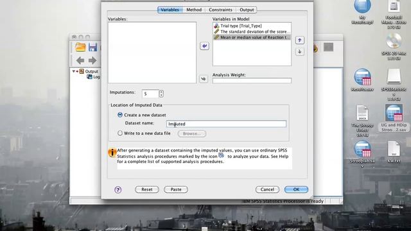The height and width of the screenshot is (231, 411).
Task: Select 'Mean or median value of Reaction' variable
Action: pyautogui.click(x=252, y=37)
